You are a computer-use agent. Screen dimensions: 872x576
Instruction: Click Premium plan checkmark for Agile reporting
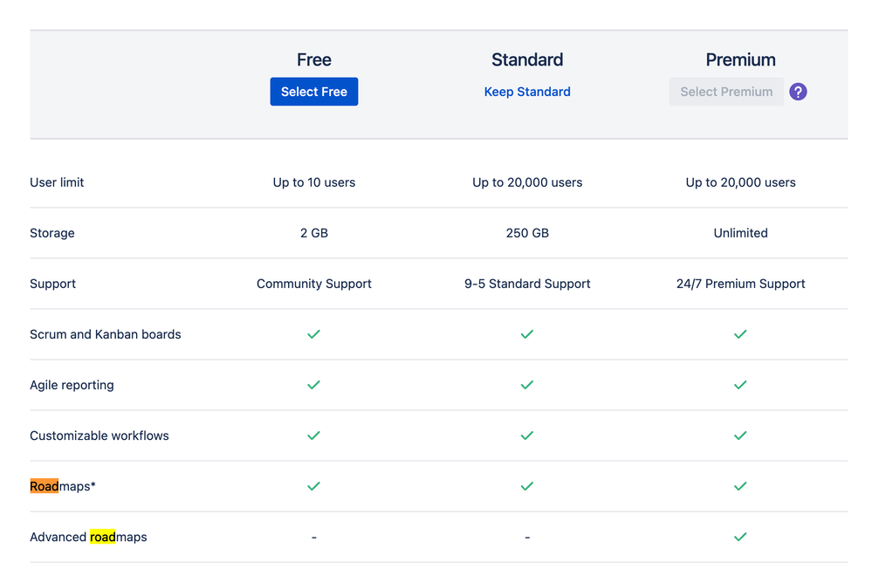click(x=740, y=385)
